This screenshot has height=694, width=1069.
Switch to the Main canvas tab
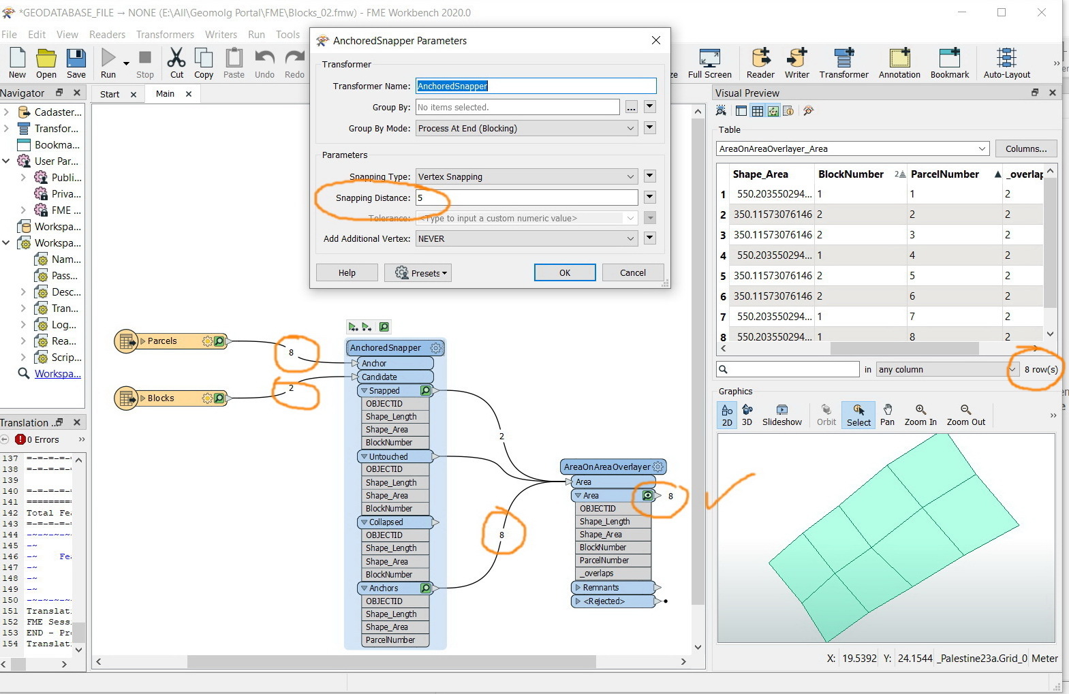(x=165, y=94)
